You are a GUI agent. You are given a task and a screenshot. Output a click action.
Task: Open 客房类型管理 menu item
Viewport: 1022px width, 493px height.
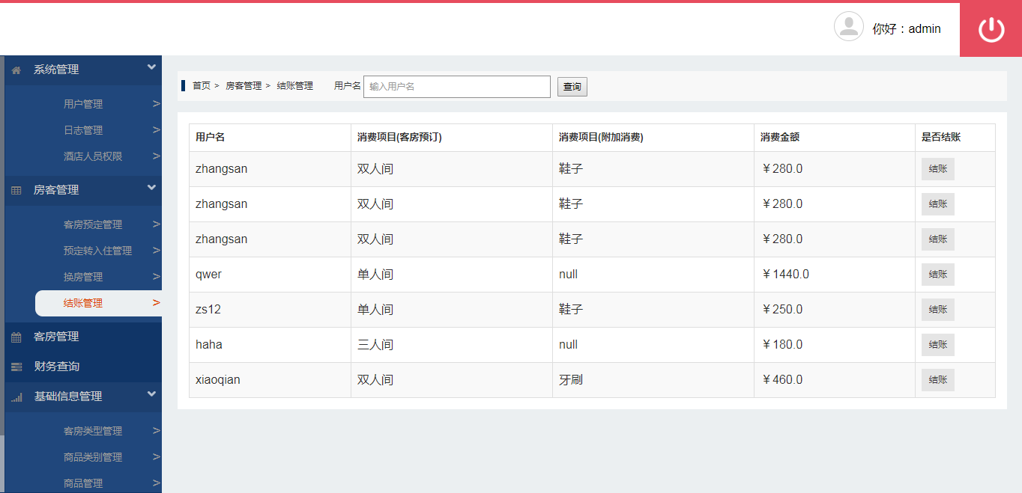(93, 431)
